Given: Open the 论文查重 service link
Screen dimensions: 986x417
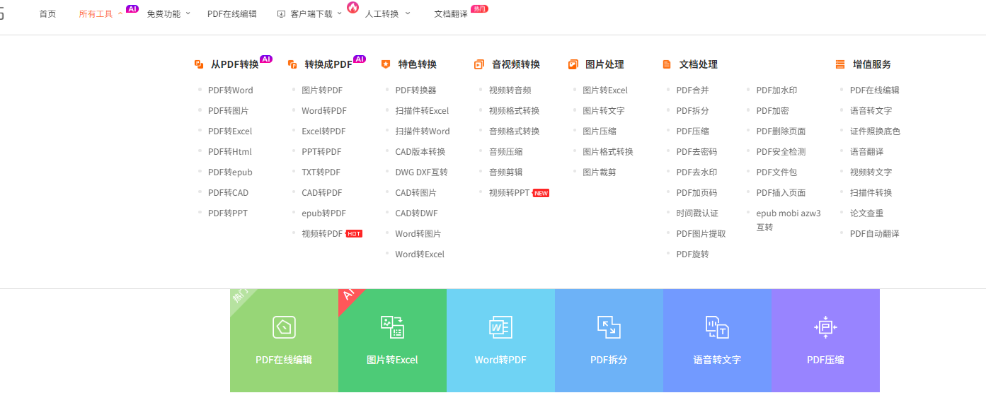Looking at the screenshot, I should tap(866, 213).
